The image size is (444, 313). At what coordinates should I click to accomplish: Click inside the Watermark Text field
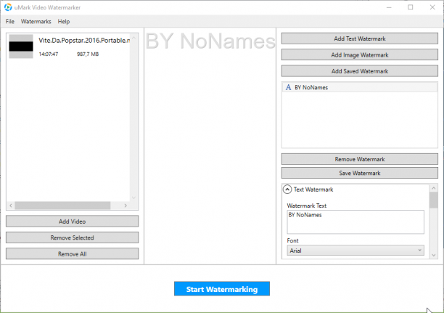click(x=355, y=222)
